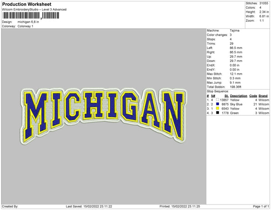The image size is (271, 210).
Task: Click the Trims value 29
Action: coord(231,43)
